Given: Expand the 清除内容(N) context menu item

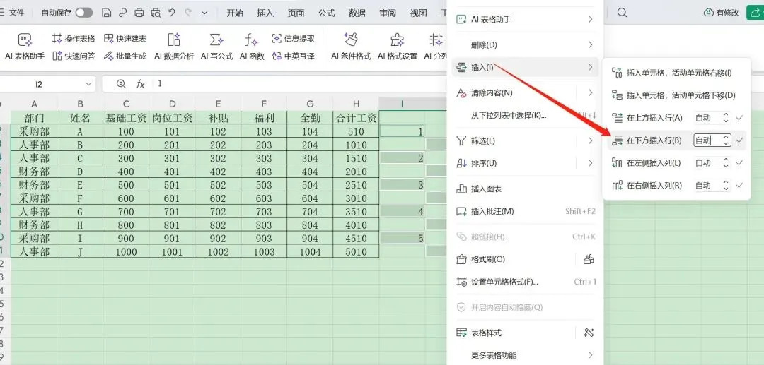Looking at the screenshot, I should pyautogui.click(x=525, y=92).
